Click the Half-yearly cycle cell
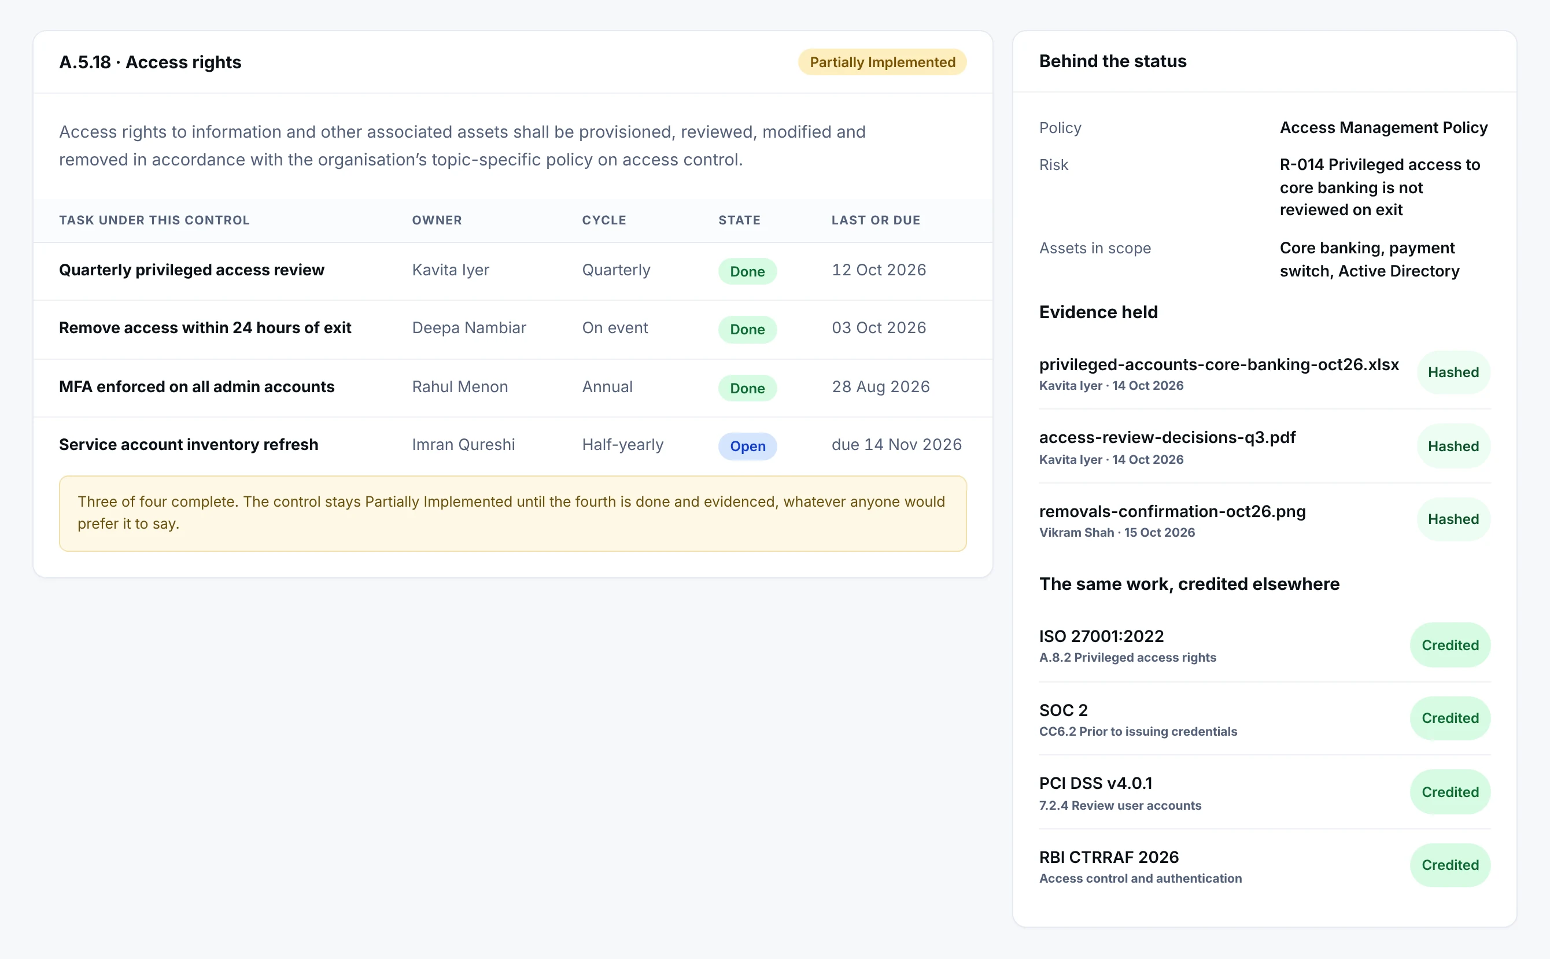 pyautogui.click(x=622, y=445)
